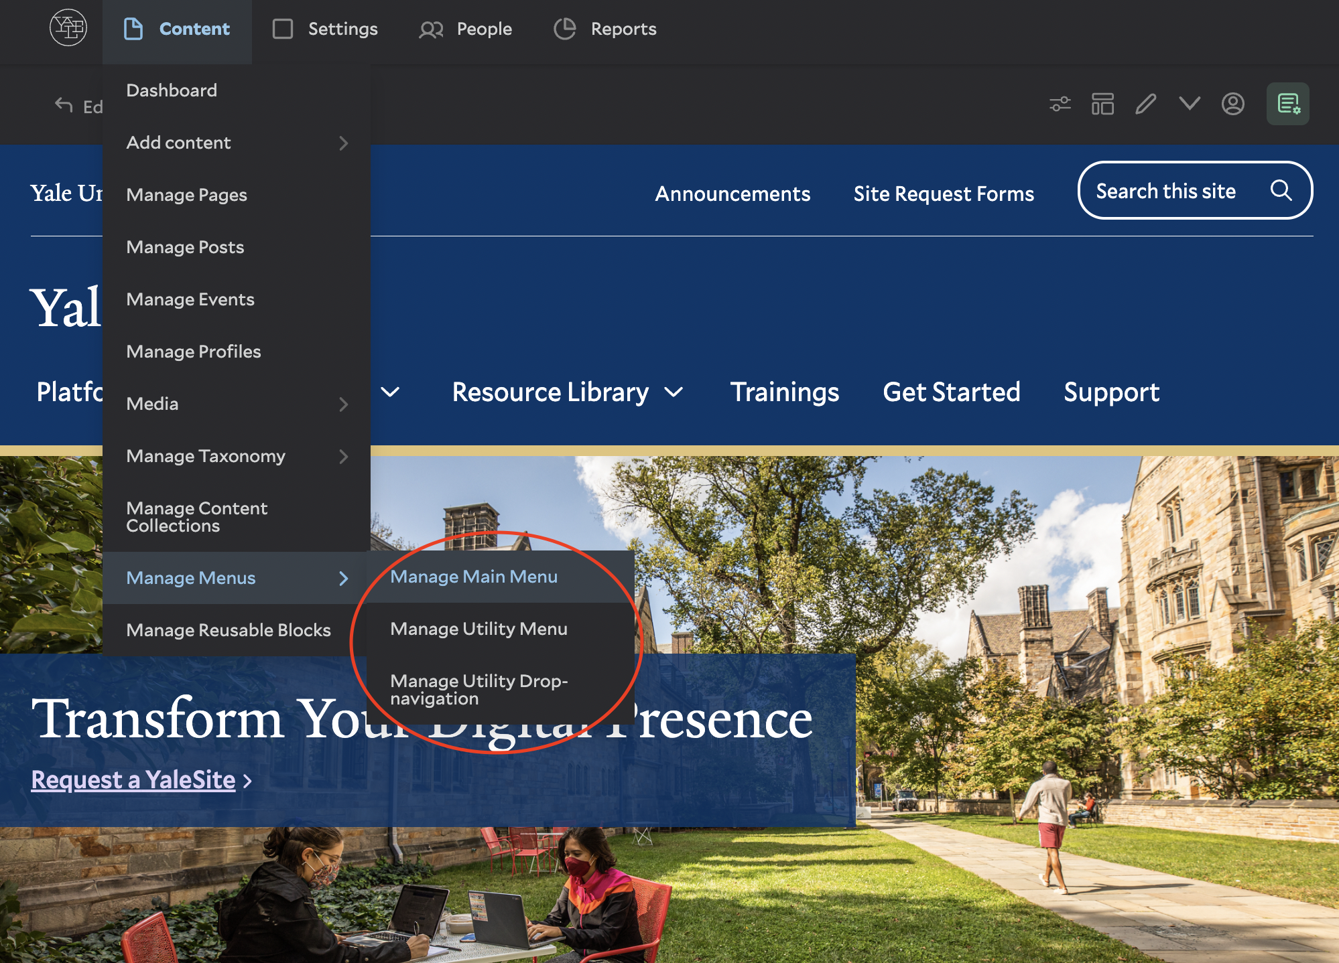1339x963 pixels.
Task: Select Dashboard in Content menu
Action: tap(237, 90)
